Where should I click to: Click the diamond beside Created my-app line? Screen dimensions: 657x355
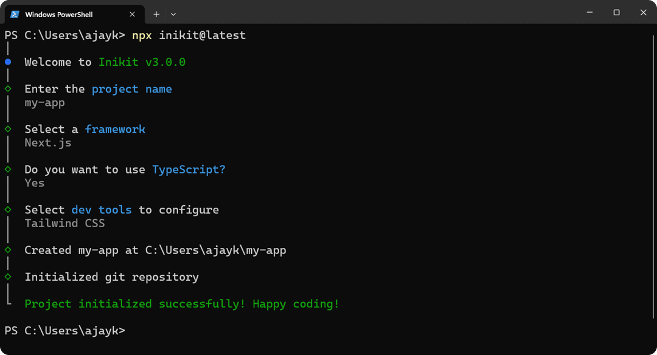pyautogui.click(x=7, y=250)
